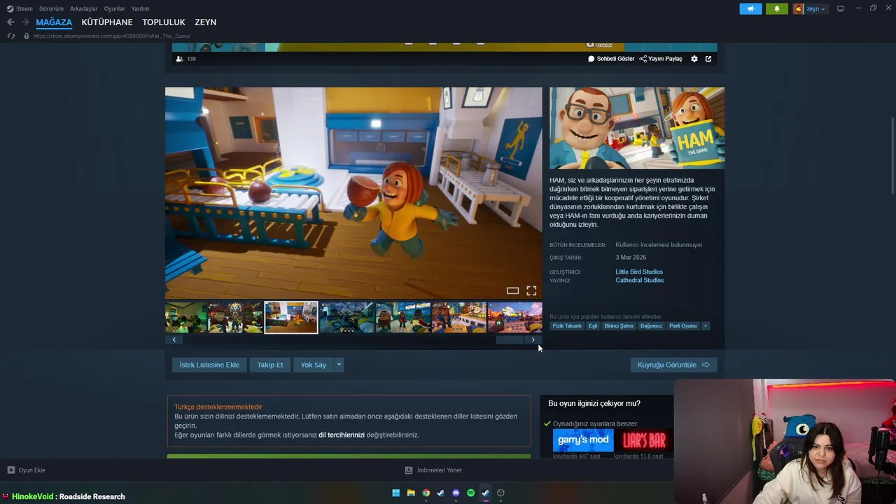Select the highlighted bedroom screenshot thumbnail
Viewport: 896px width, 504px height.
click(291, 317)
